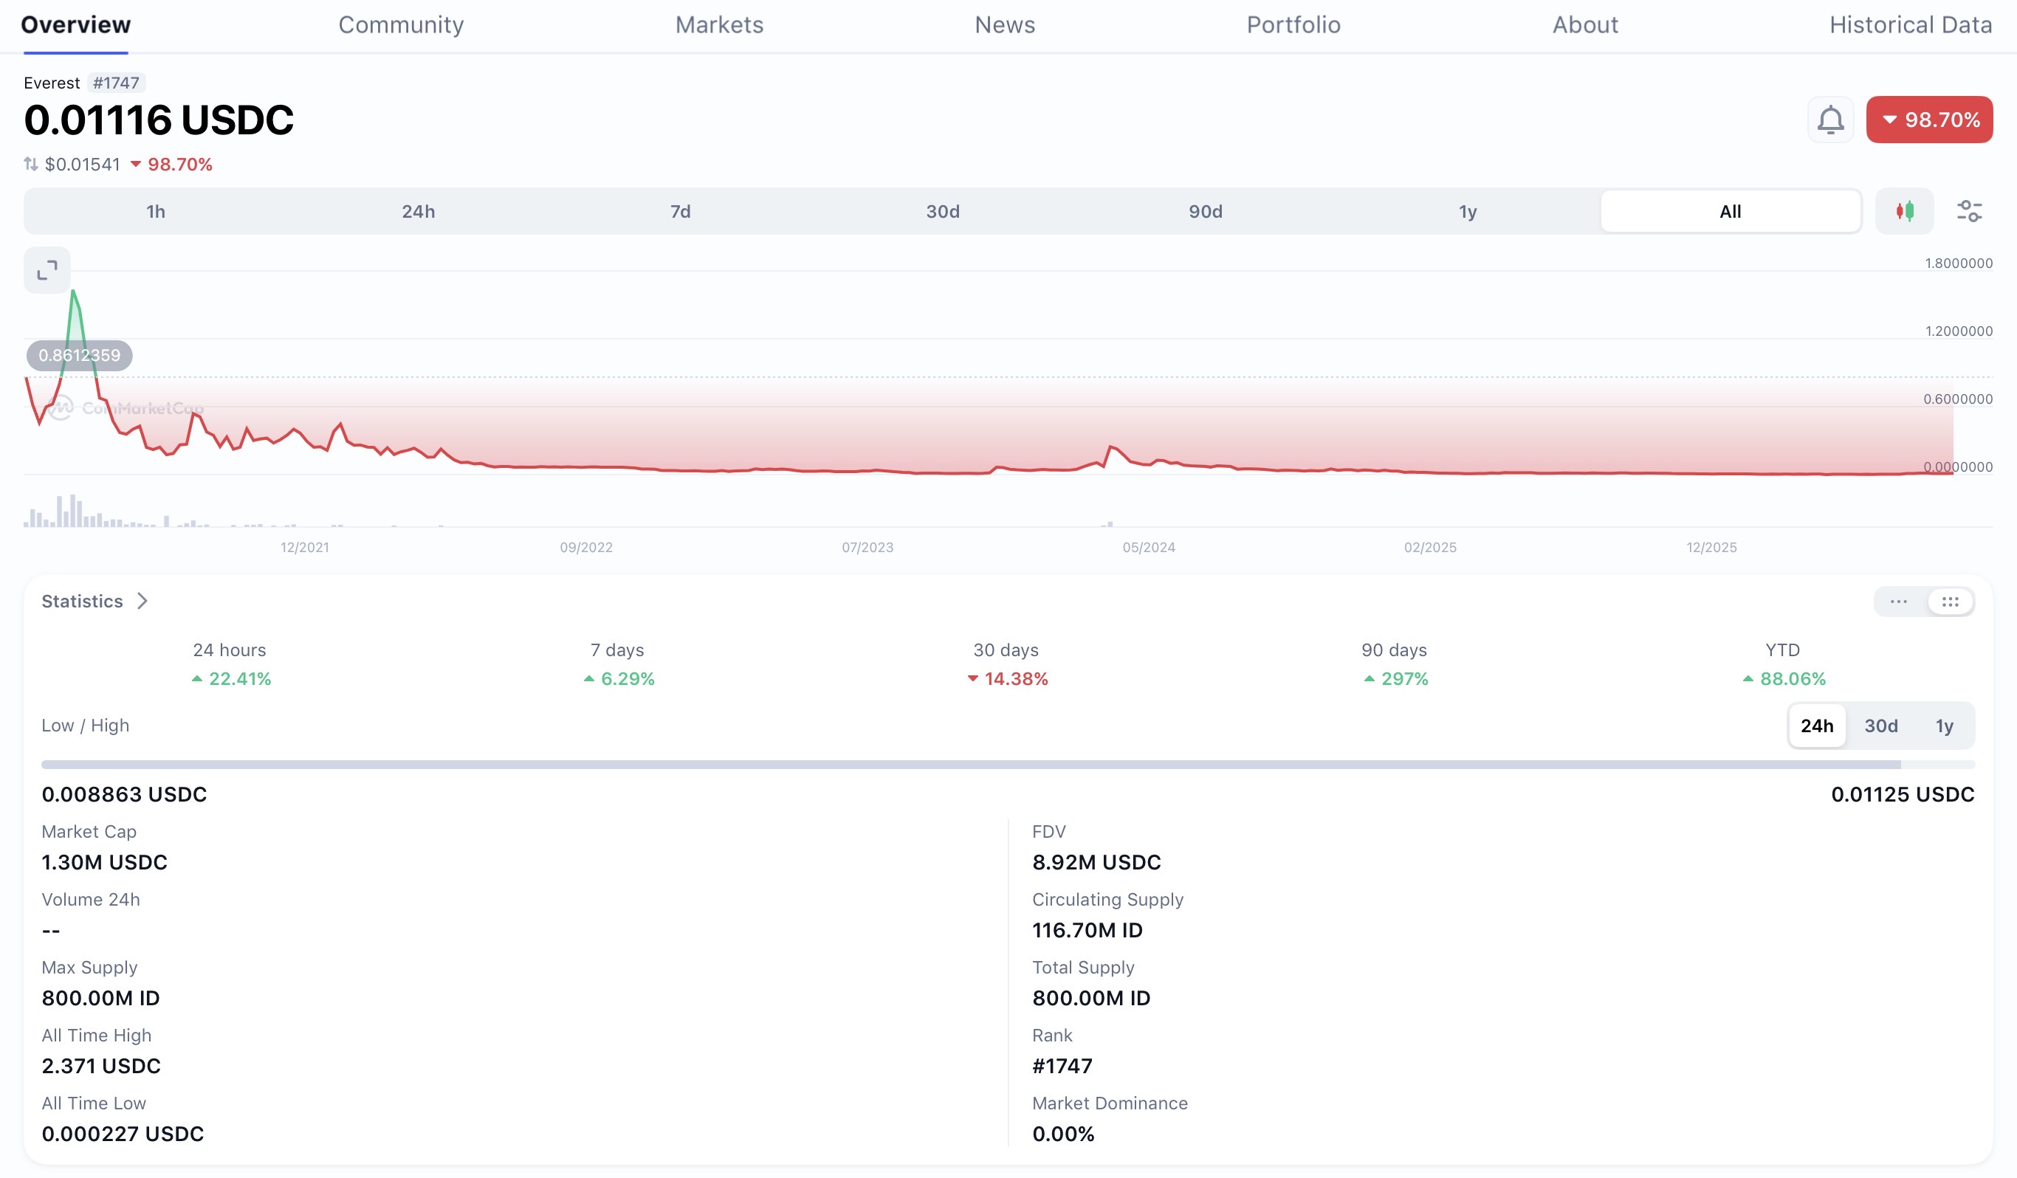Show the 90d chart timeframe
The height and width of the screenshot is (1178, 2017).
1206,211
